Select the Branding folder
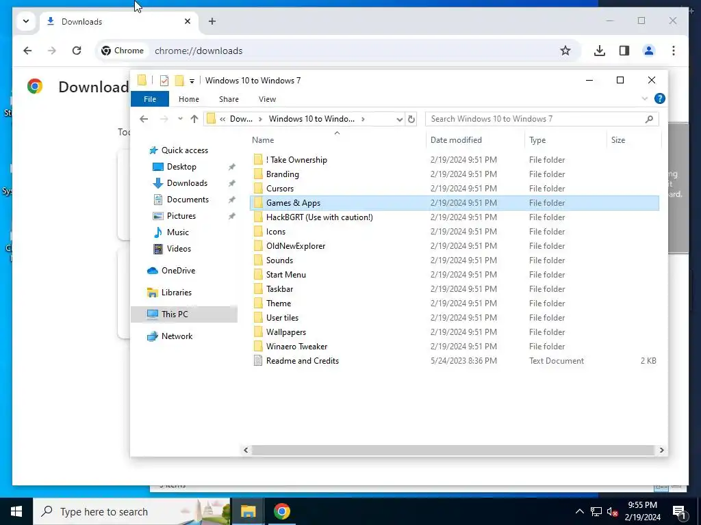The width and height of the screenshot is (701, 525). 455,174
